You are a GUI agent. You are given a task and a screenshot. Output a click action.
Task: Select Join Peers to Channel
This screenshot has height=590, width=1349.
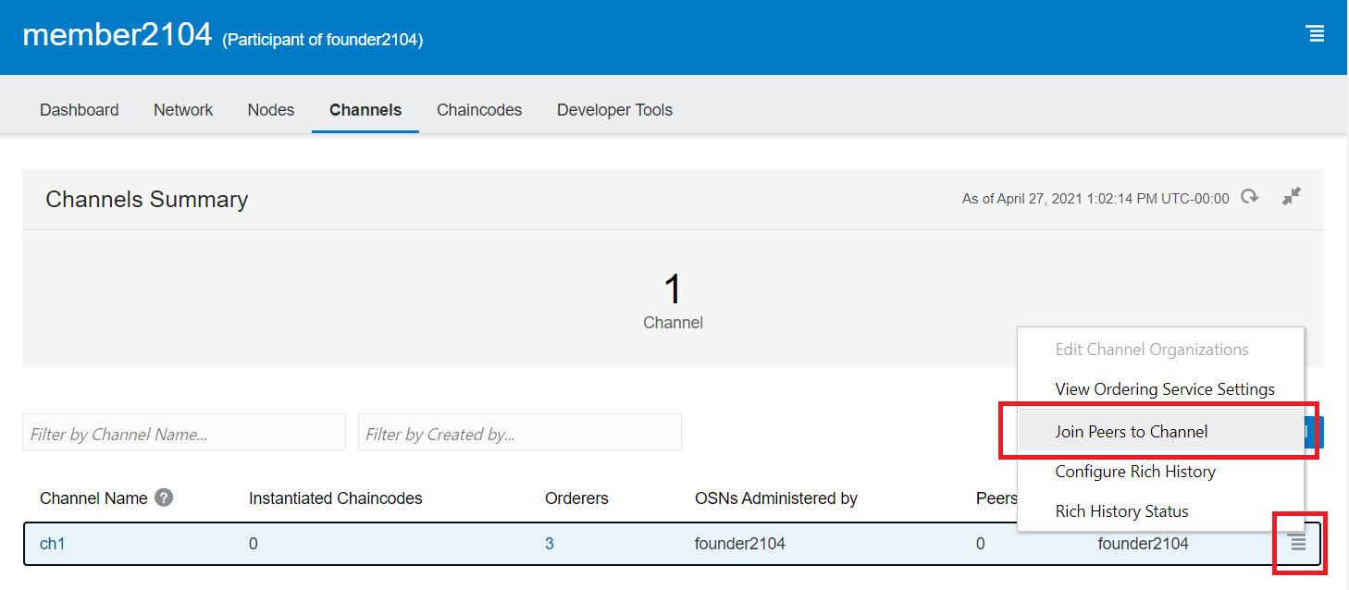click(x=1131, y=432)
